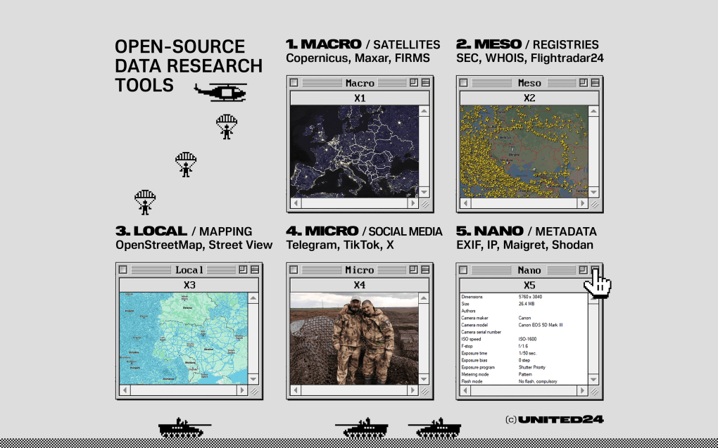Collapse the Macro window using its windowshade box
This screenshot has width=718, height=448.
pos(425,82)
